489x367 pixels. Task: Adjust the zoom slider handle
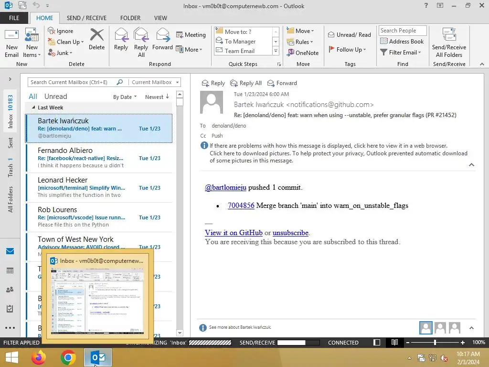tap(435, 342)
